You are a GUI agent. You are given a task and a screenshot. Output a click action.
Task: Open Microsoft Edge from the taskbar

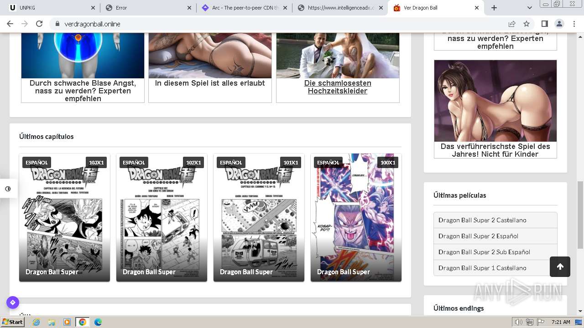click(x=98, y=322)
